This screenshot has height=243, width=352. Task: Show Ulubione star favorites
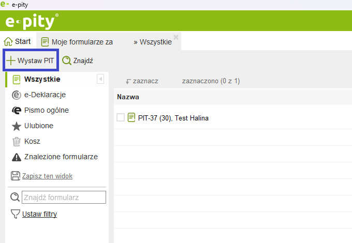coord(17,126)
